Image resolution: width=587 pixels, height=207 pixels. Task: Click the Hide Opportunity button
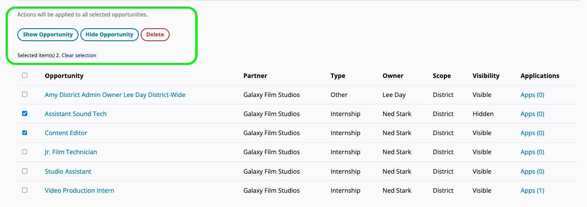coord(109,35)
